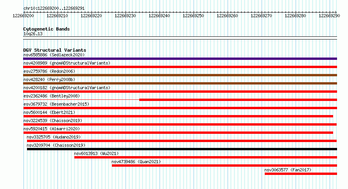348x189 pixels.
Task: Select the red bar under nsv5920415
Action: click(x=178, y=133)
